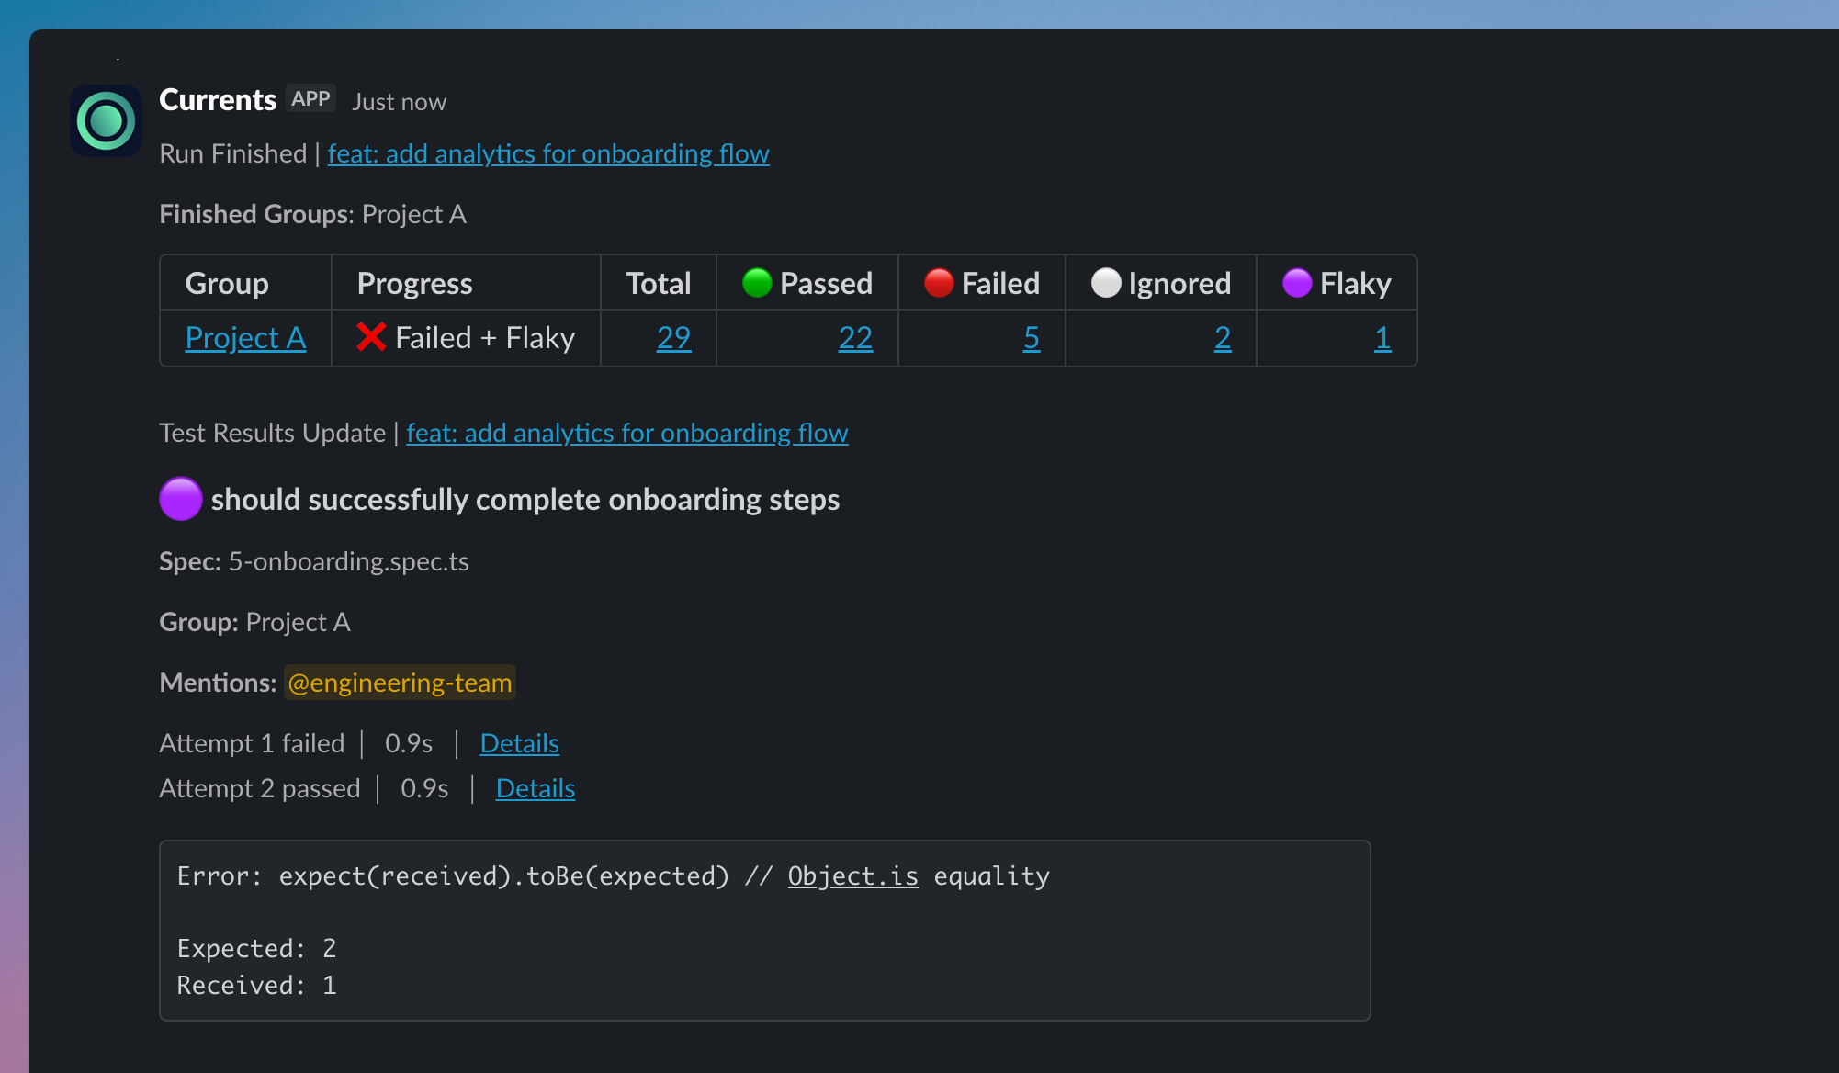Open the total tests count 29
Viewport: 1839px width, 1073px height.
673,338
